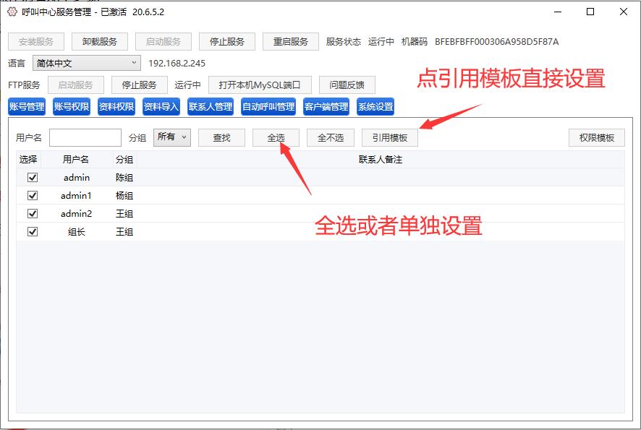The height and width of the screenshot is (430, 641).
Task: Click the 联系人备注 column header
Action: [x=381, y=159]
